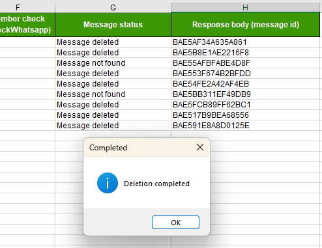Select cell BAE517B9BEA68556
322x248 pixels.
(x=246, y=115)
